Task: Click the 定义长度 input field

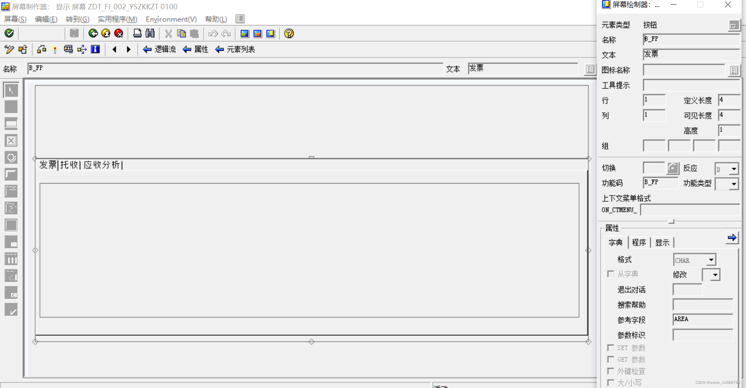Action: coord(729,100)
